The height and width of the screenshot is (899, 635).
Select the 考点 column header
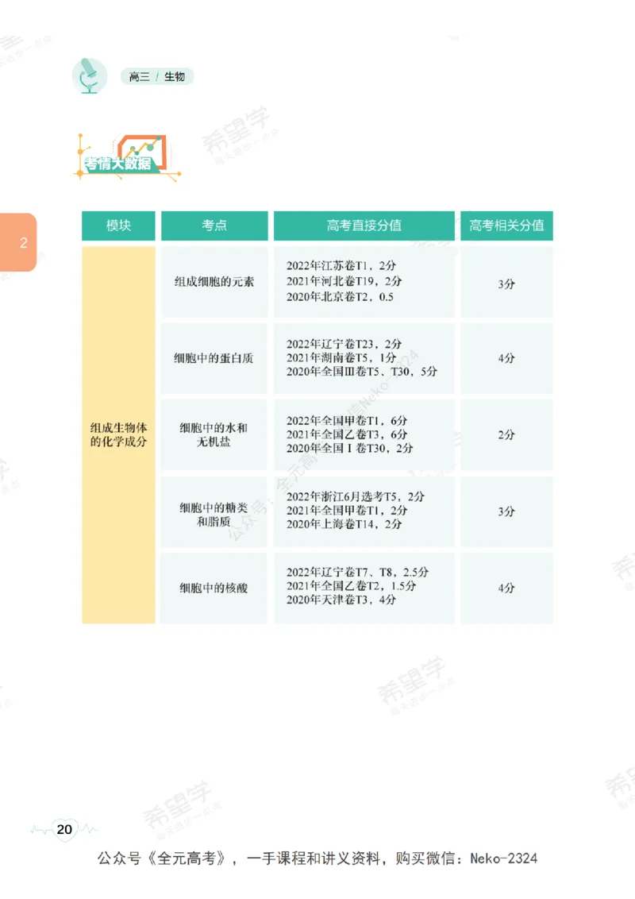pos(214,226)
